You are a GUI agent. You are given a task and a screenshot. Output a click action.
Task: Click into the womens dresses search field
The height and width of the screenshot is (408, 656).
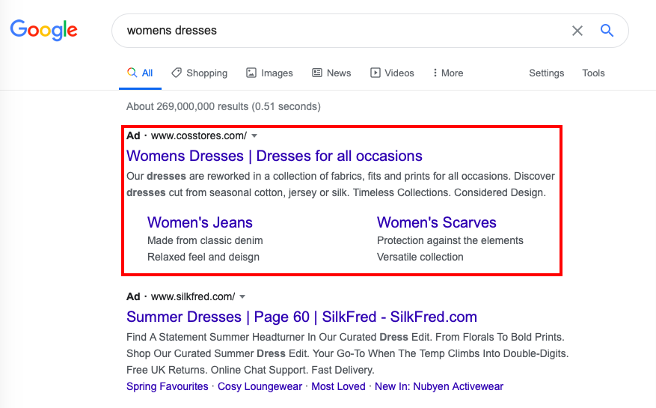pyautogui.click(x=337, y=31)
